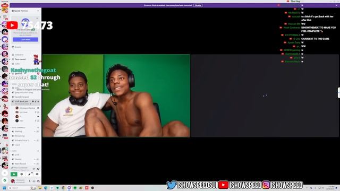Click the user avatar in bottom panel
The width and height of the screenshot is (340, 191).
point(13,181)
